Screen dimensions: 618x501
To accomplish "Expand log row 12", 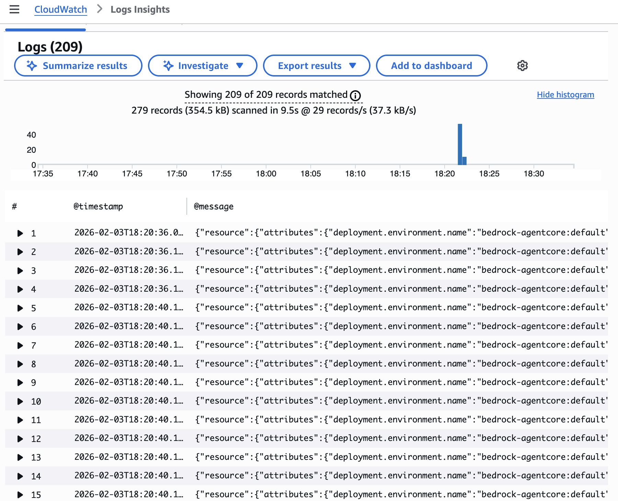I will click(20, 439).
